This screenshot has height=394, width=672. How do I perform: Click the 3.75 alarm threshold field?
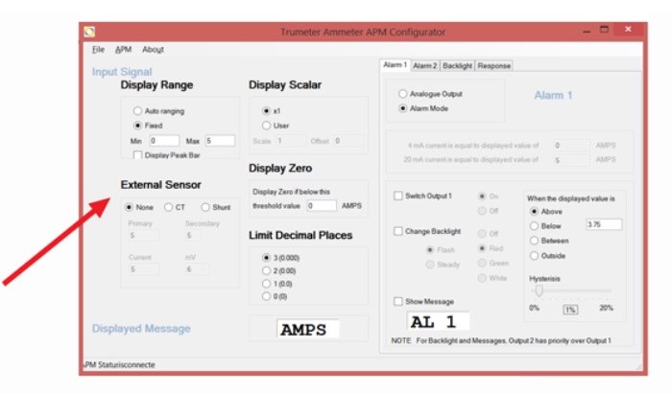point(604,224)
